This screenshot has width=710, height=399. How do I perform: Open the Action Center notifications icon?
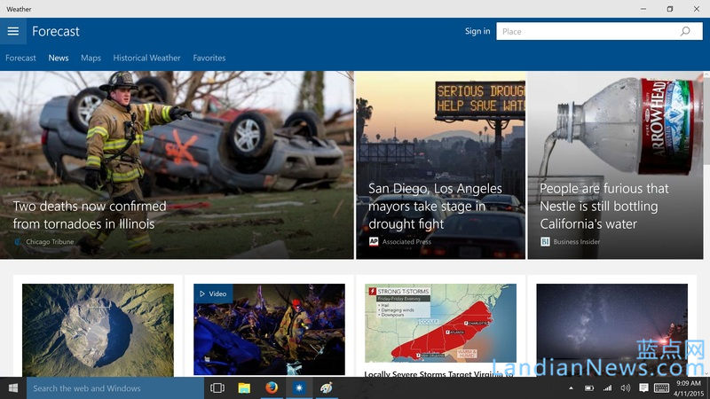tap(643, 388)
